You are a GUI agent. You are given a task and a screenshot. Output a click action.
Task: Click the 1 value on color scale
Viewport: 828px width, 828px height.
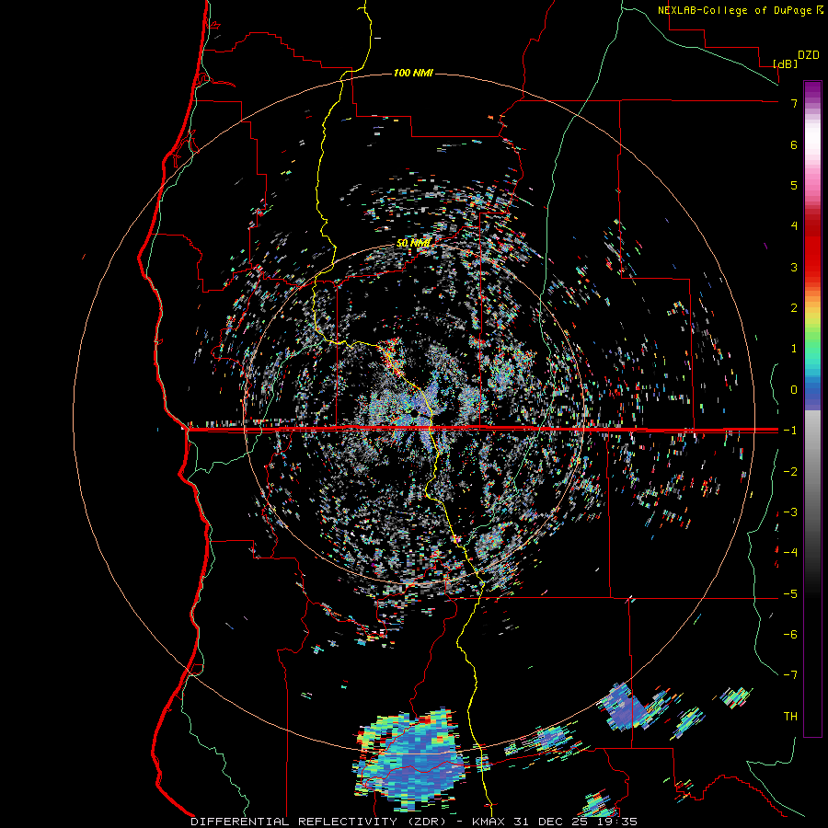pos(794,348)
